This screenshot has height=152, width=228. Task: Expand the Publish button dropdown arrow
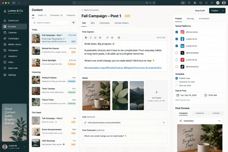[x=223, y=11]
